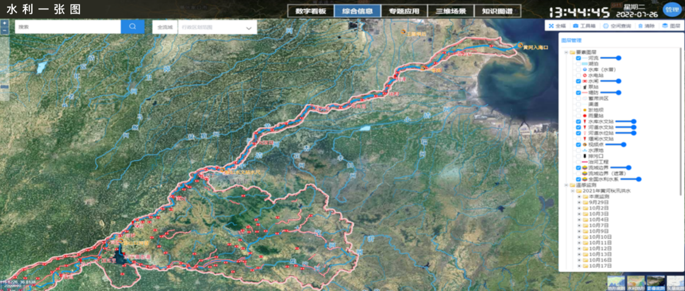Expand the 10月2日 folder
The image size is (685, 291).
[x=579, y=208]
